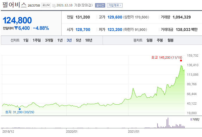Click the 2020/01 x-axis label
This screenshot has width=202, height=137.
coord(71,132)
